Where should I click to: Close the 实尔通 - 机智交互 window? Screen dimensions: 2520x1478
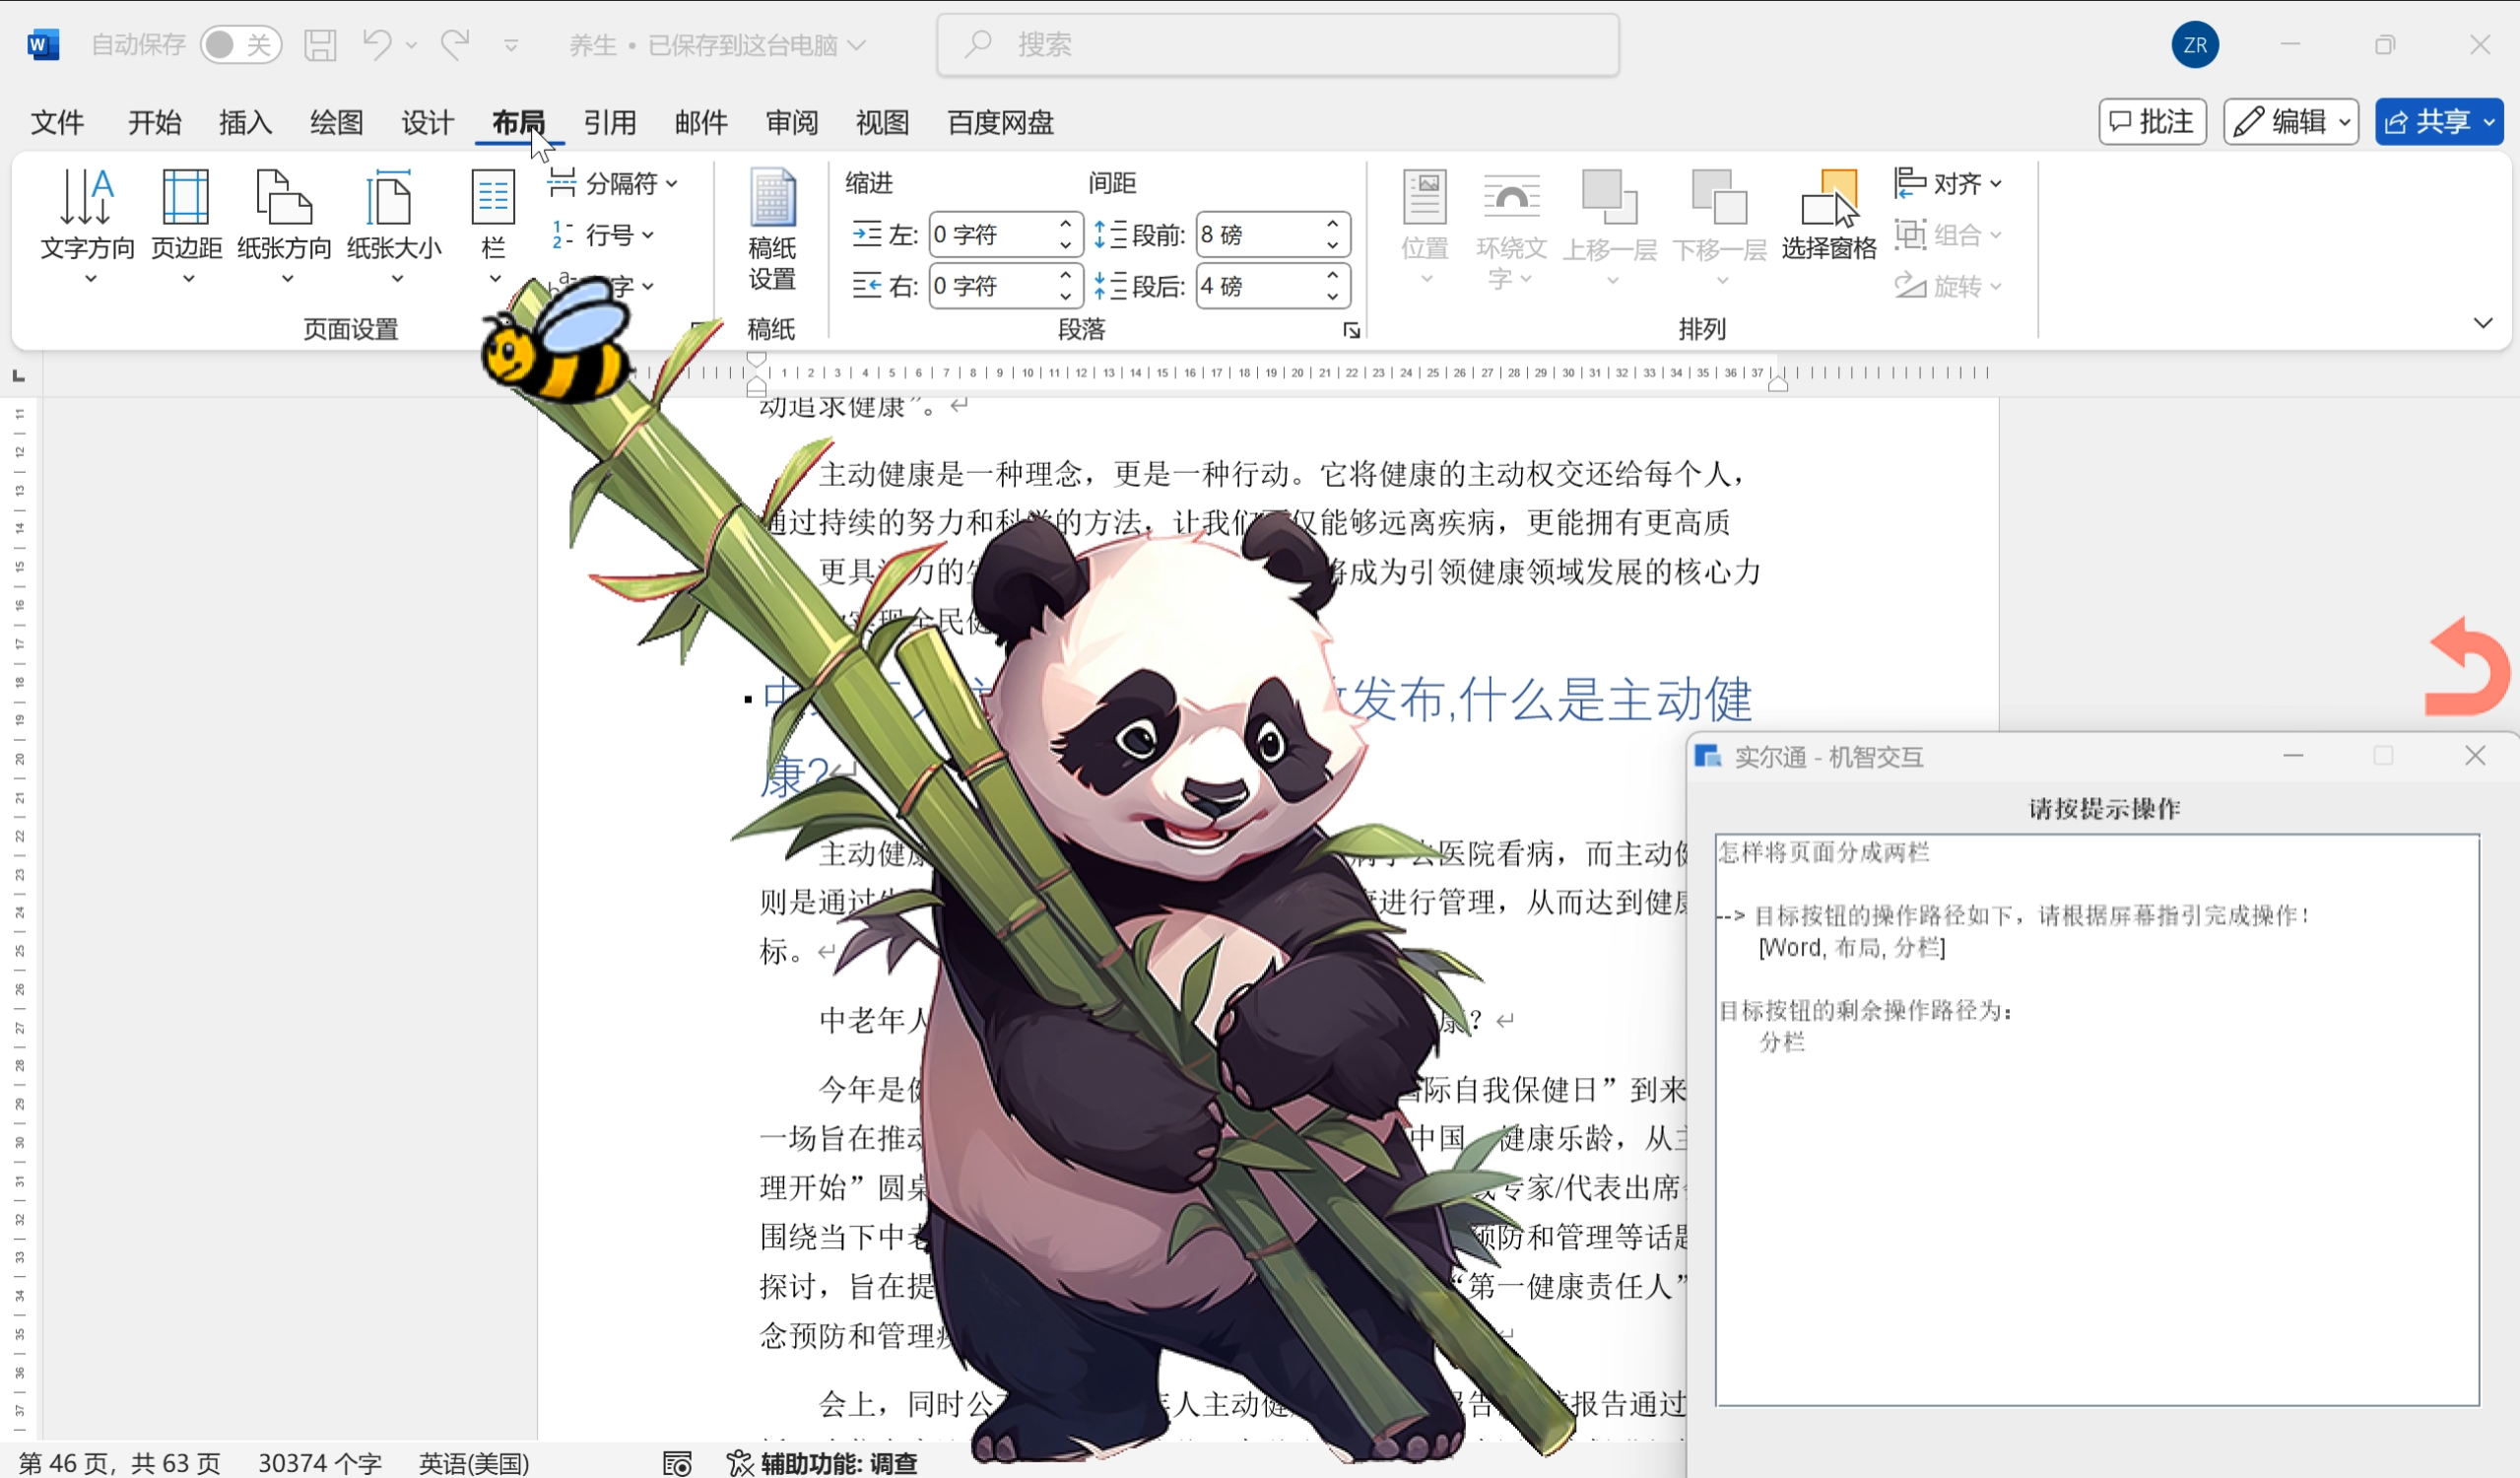coord(2475,756)
